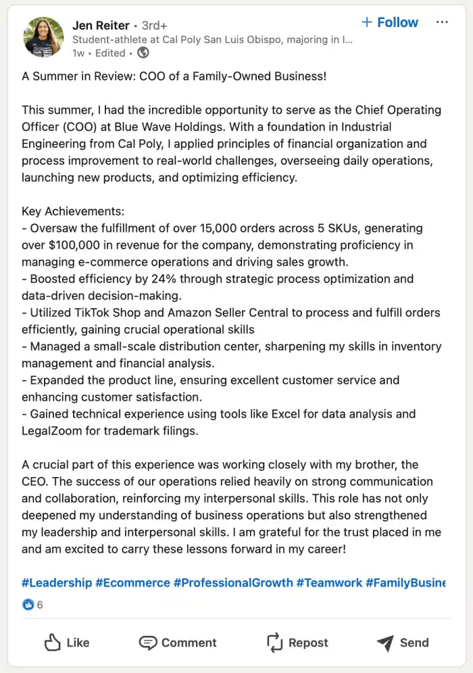Click the Edited label on the post

(110, 53)
